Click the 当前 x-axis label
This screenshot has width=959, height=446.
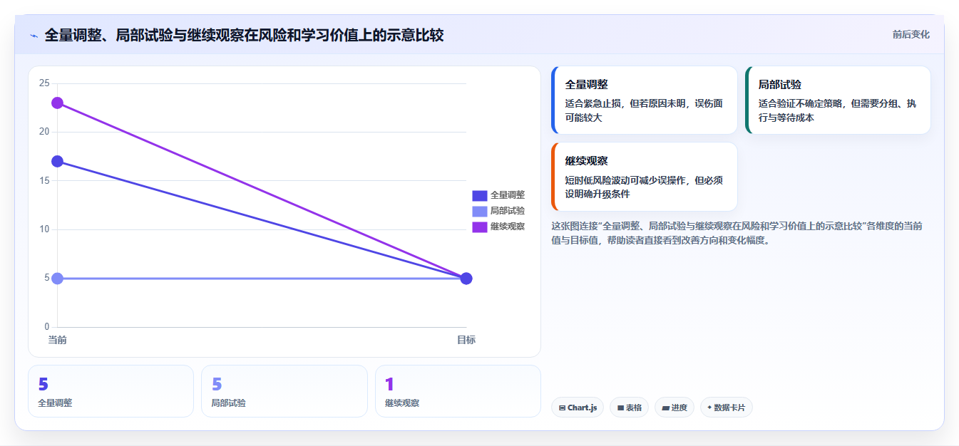click(57, 340)
